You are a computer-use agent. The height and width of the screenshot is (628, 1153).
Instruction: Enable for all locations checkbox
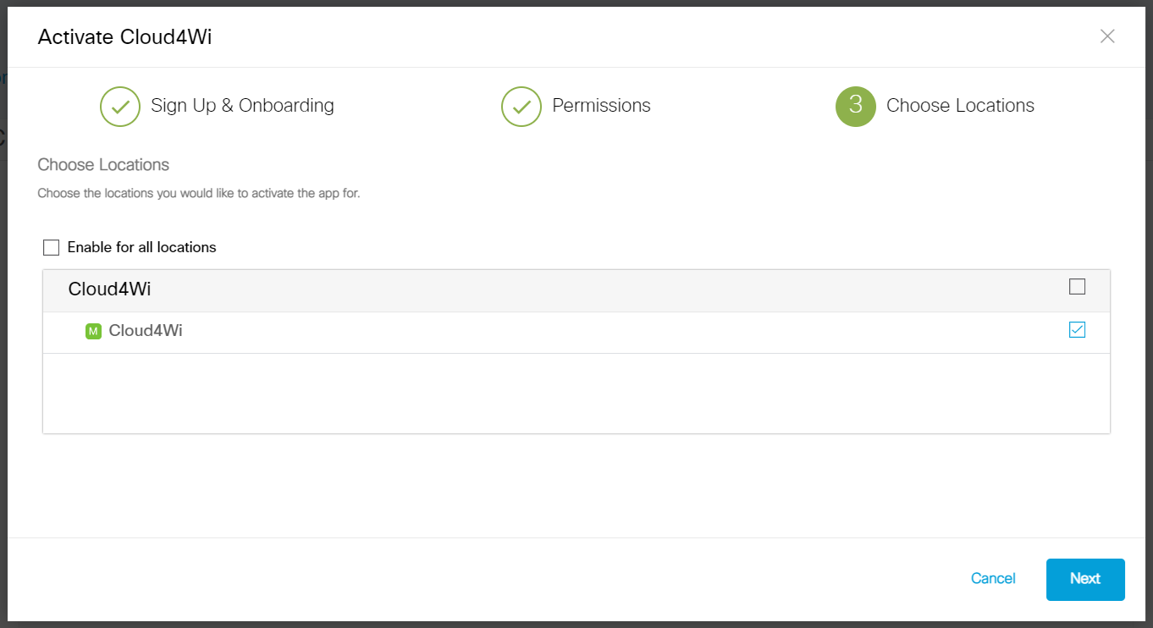[52, 248]
